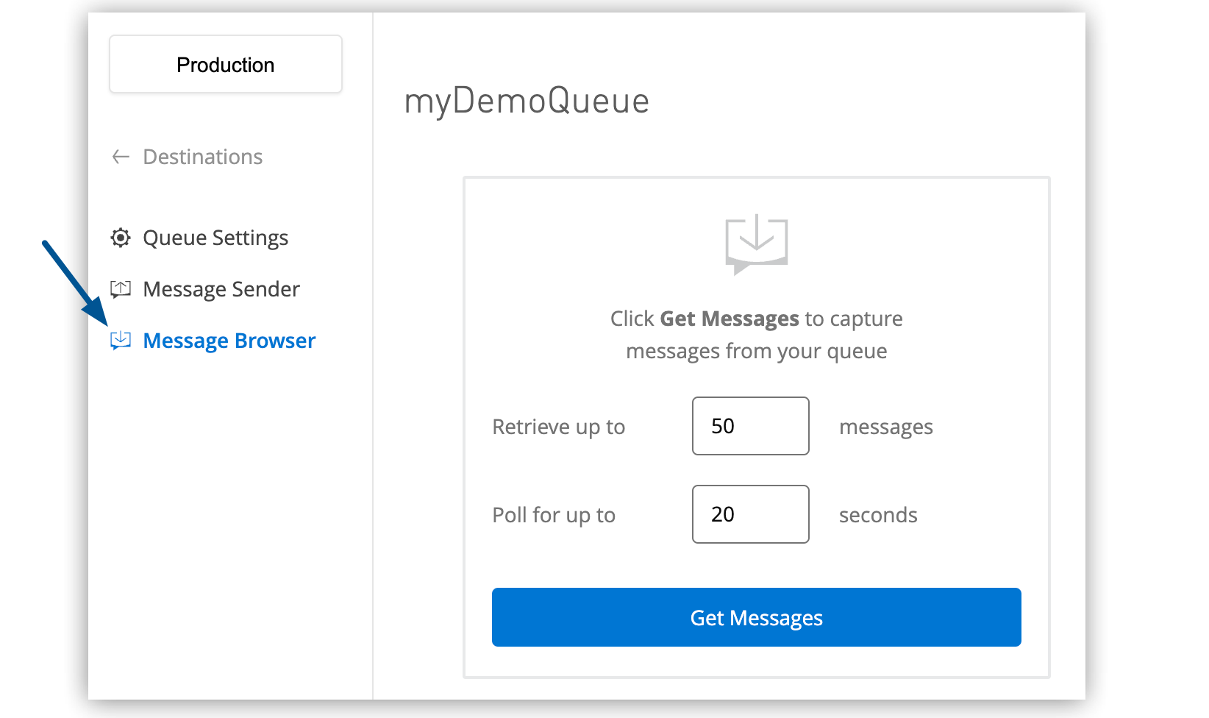Click the 'Retrieve up to' label

point(558,427)
